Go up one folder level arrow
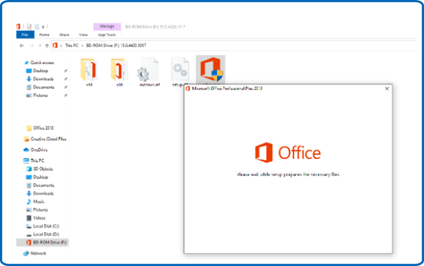This screenshot has width=424, height=266. (47, 46)
